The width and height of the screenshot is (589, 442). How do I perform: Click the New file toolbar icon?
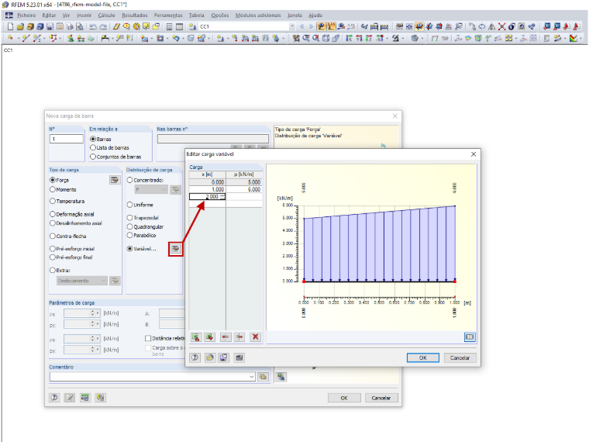(11, 26)
